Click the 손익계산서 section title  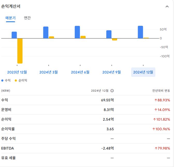point(11,6)
